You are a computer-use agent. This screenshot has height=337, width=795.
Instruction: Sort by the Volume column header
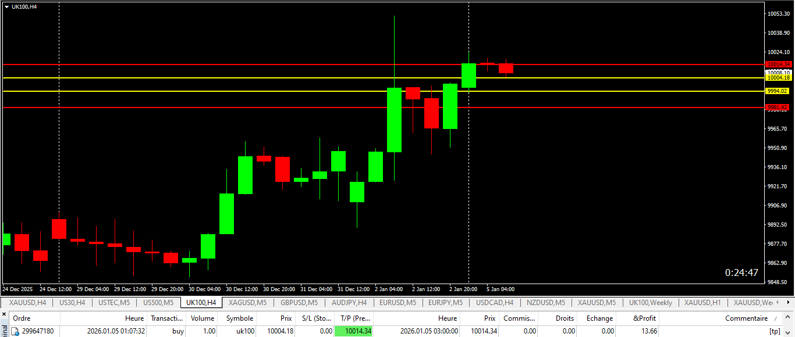(x=203, y=318)
